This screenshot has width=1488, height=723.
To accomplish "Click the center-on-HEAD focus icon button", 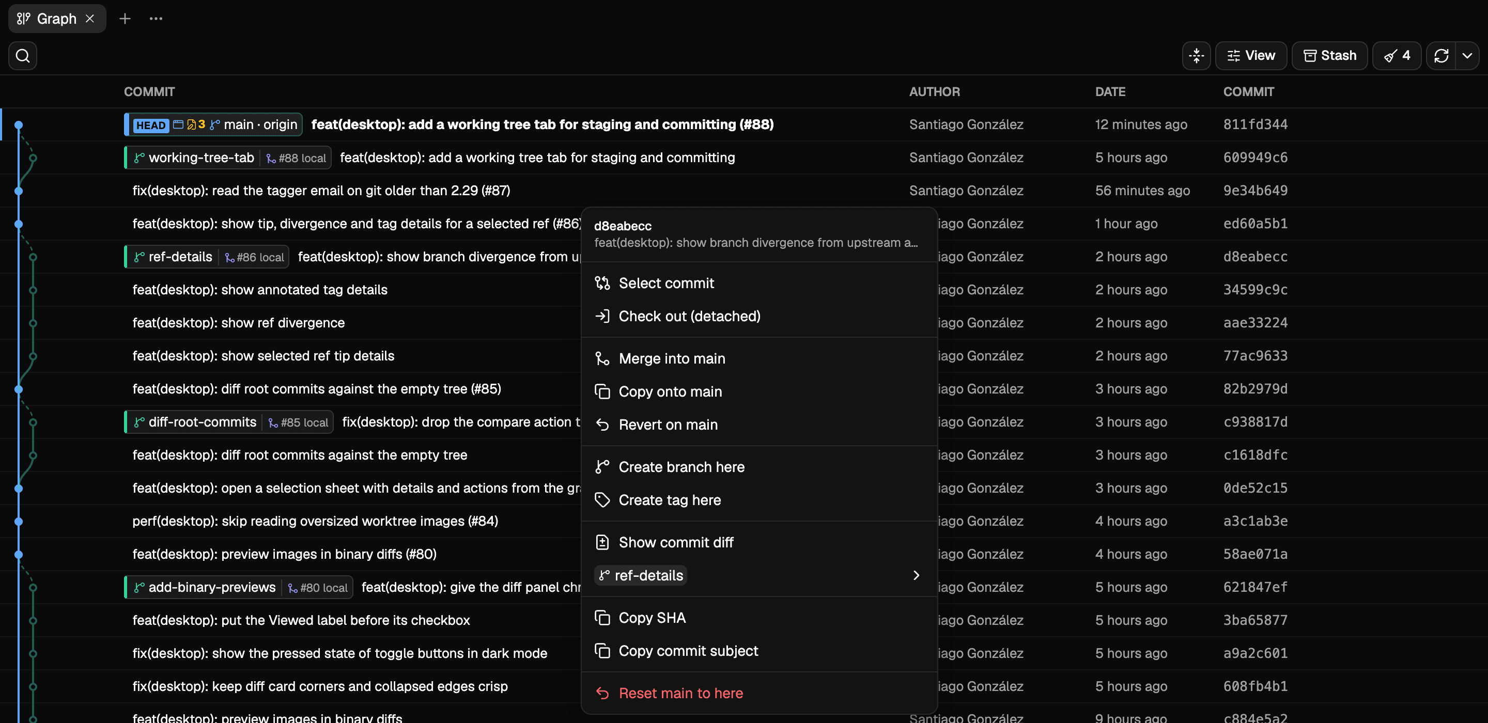I will coord(1196,55).
